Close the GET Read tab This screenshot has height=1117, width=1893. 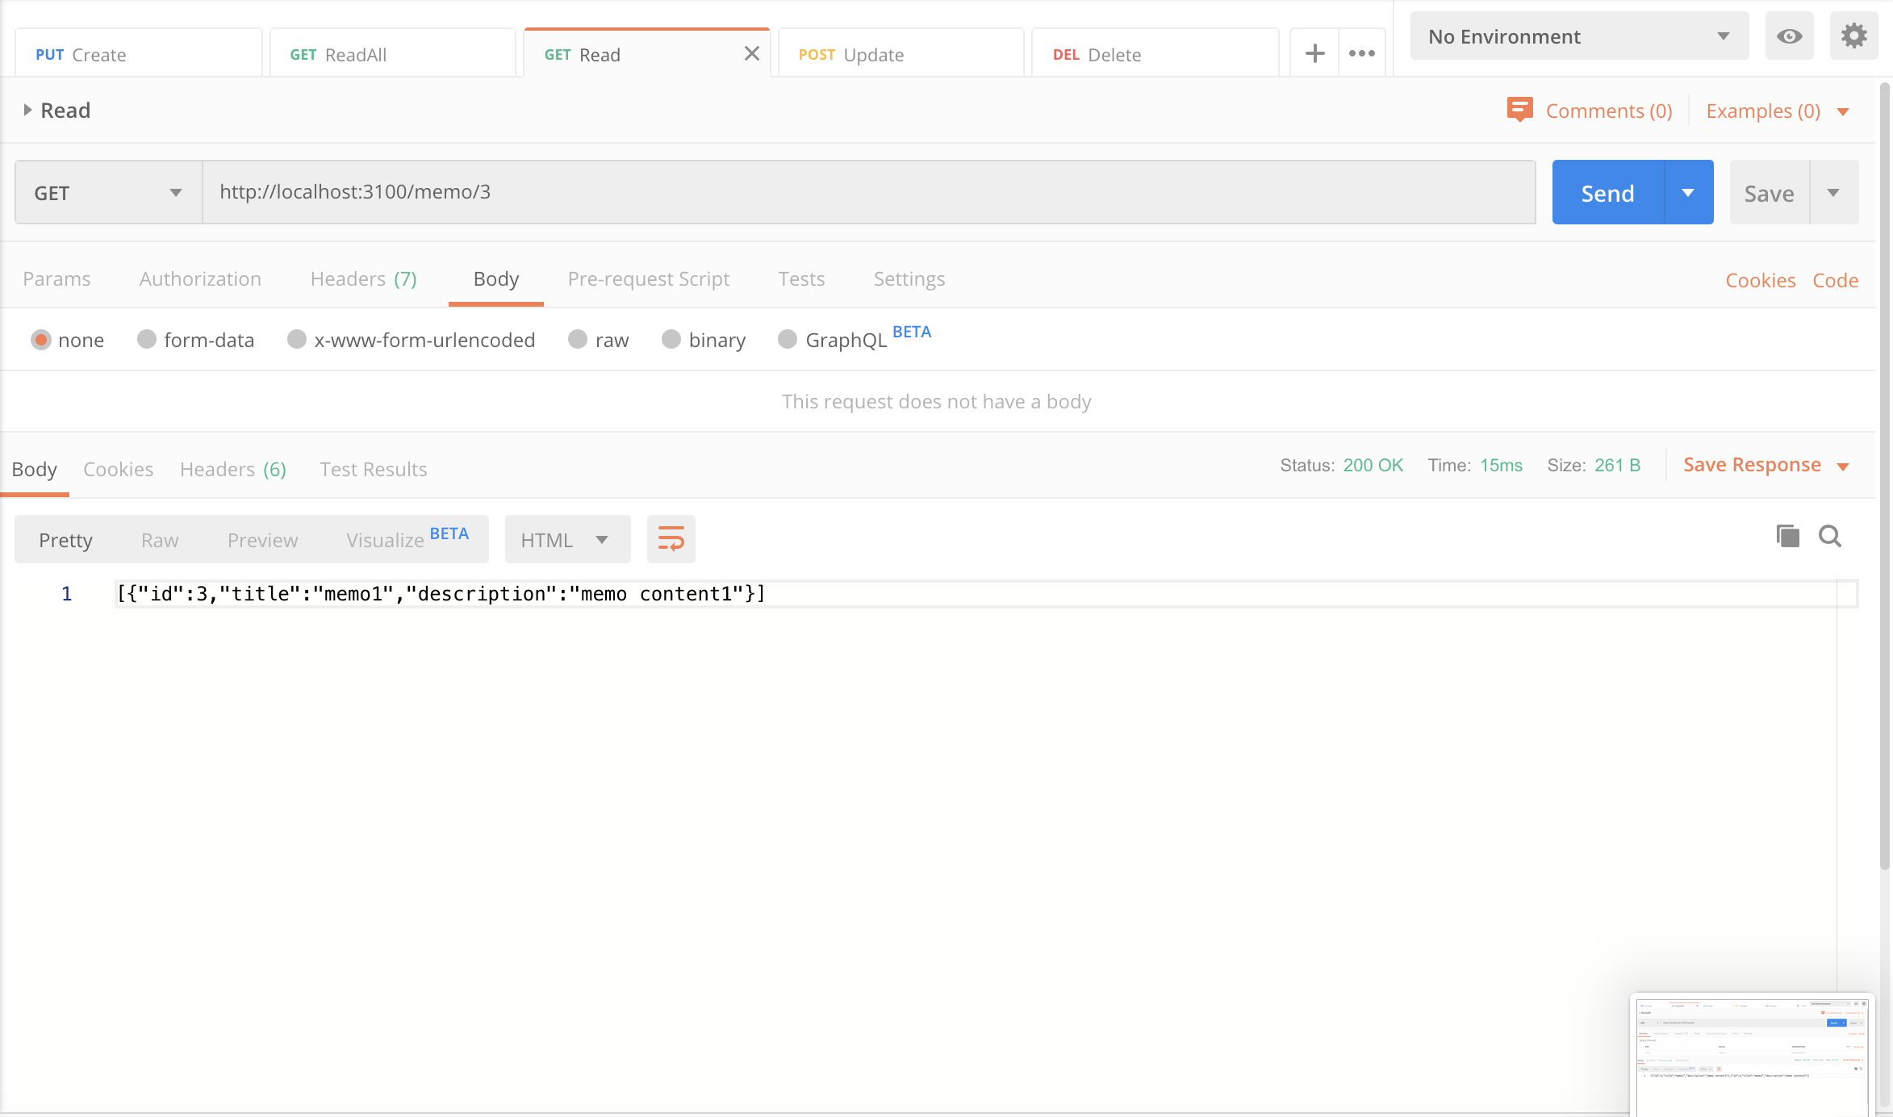tap(751, 54)
